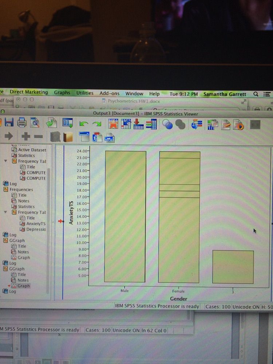Open the Variables grid icon
The width and height of the screenshot is (273, 364).
click(151, 124)
